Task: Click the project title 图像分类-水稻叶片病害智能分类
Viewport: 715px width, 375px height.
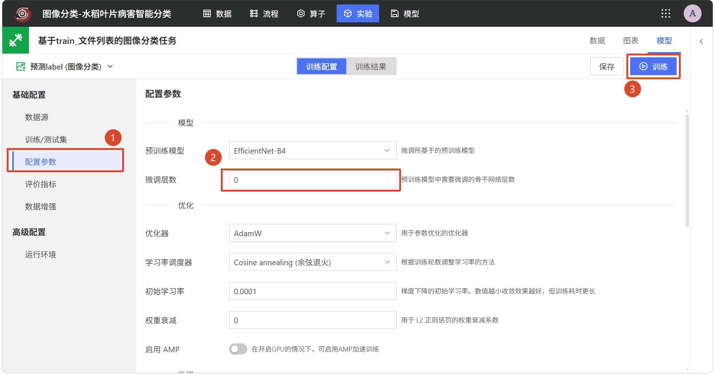Action: click(107, 14)
